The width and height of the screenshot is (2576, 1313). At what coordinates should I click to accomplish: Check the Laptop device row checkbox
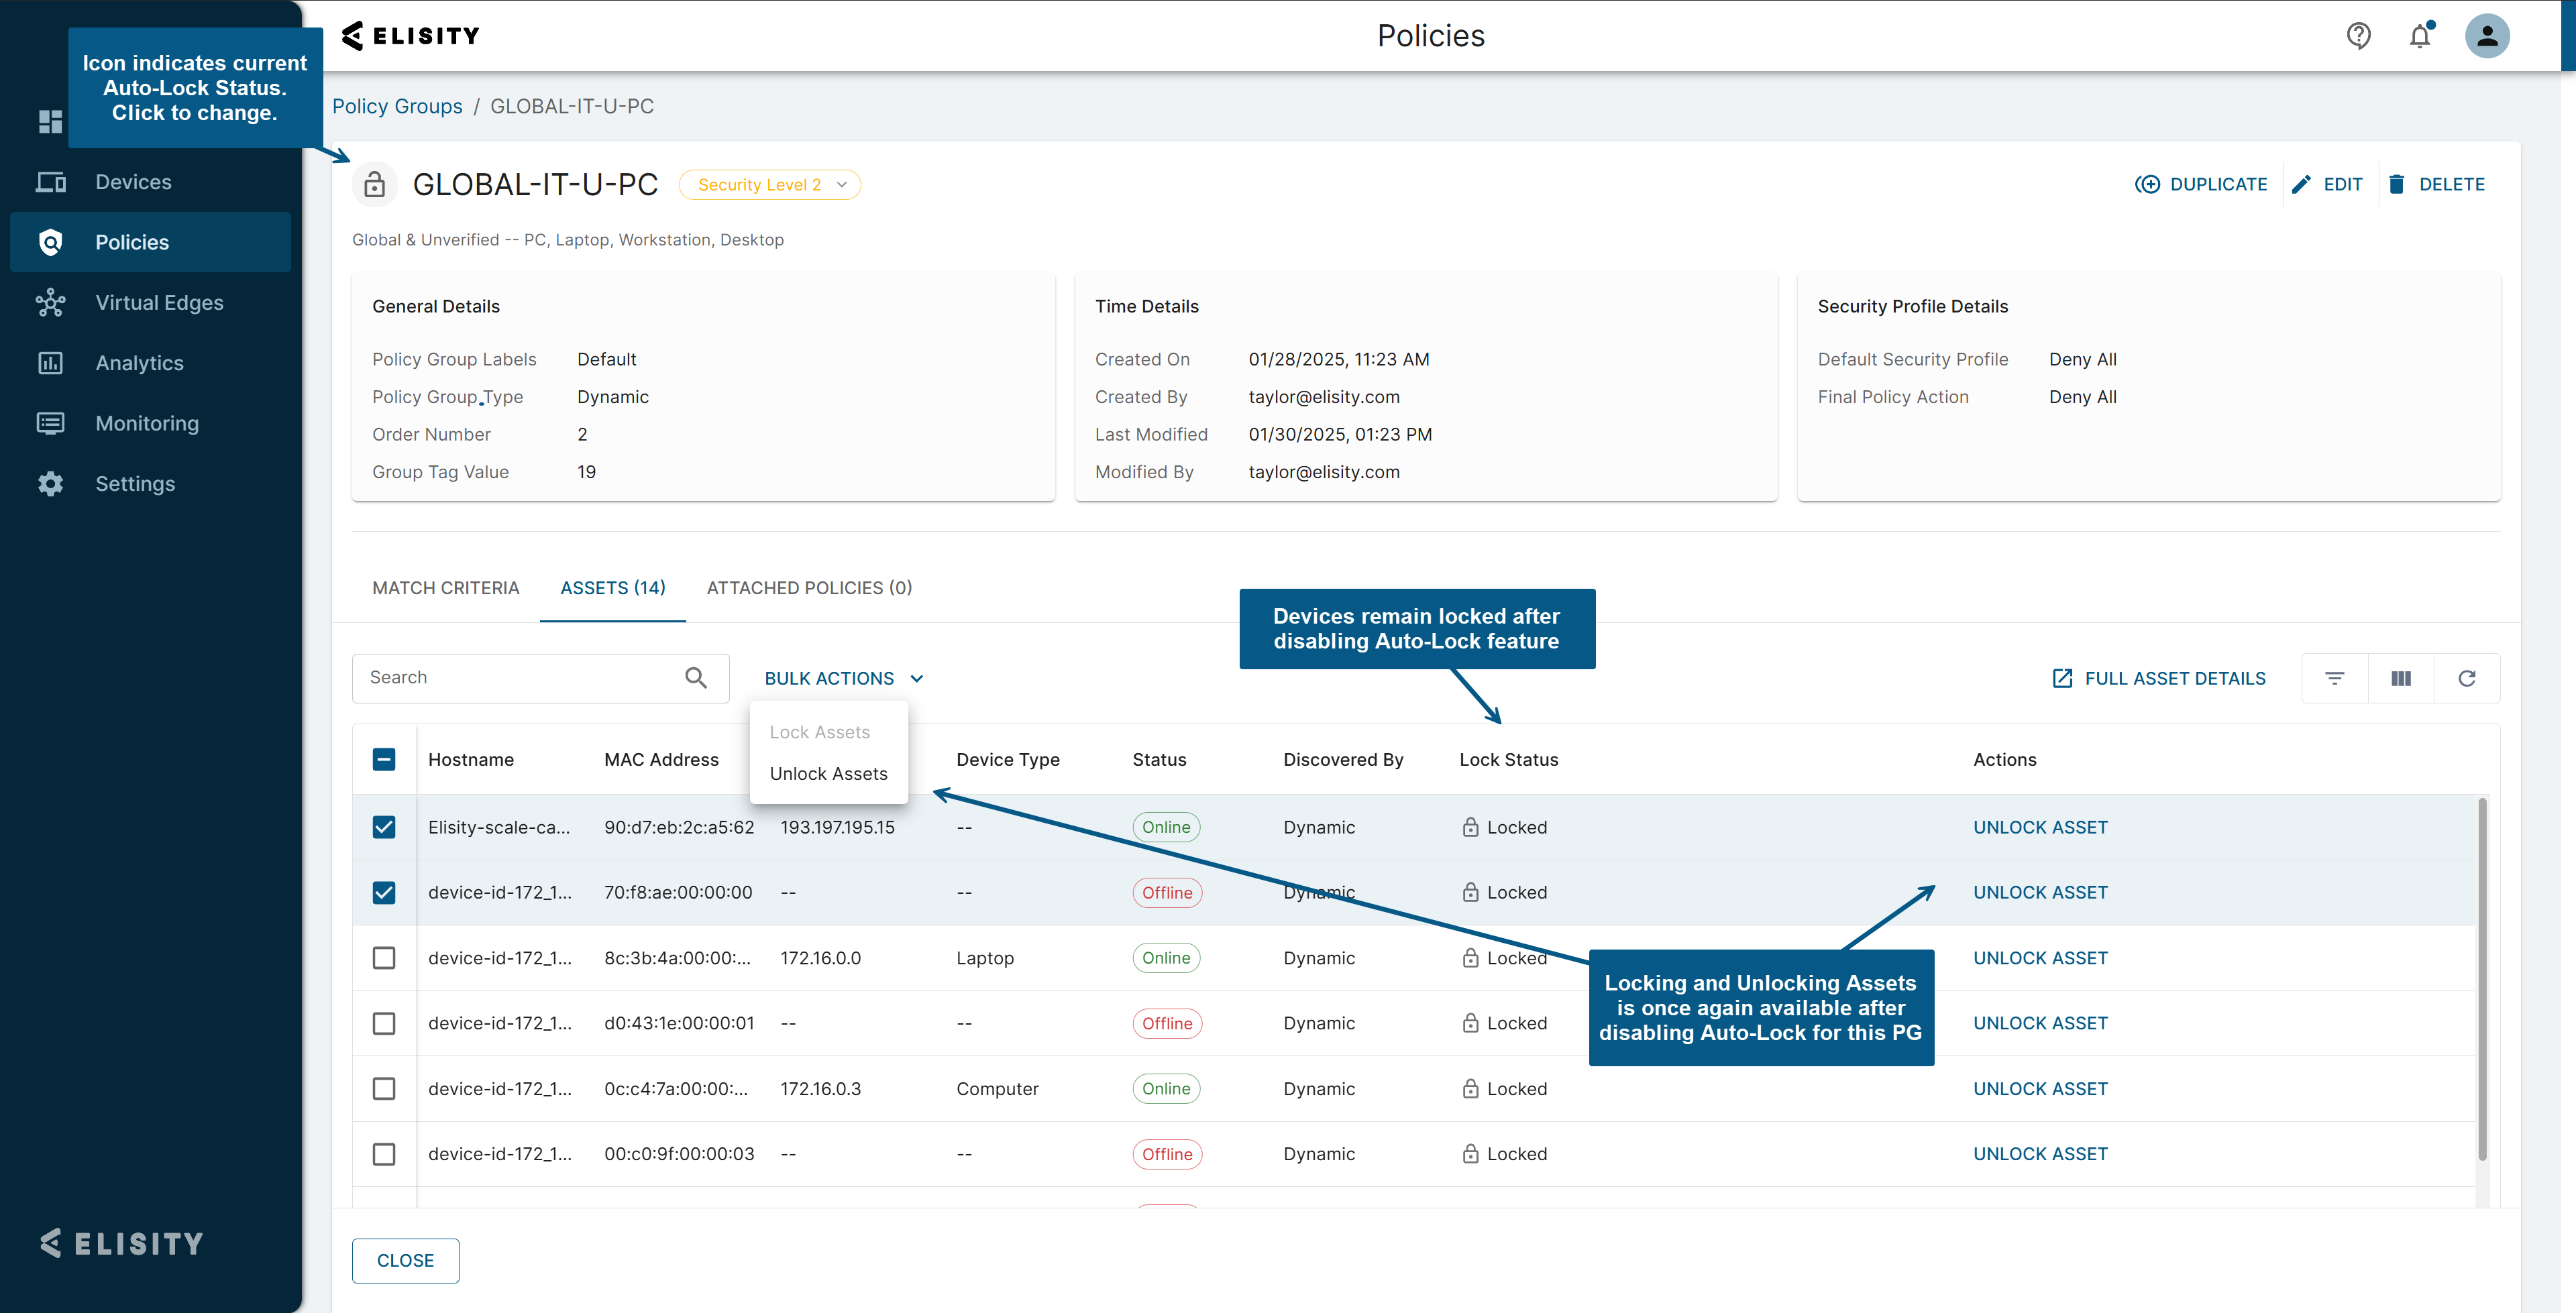click(x=384, y=958)
